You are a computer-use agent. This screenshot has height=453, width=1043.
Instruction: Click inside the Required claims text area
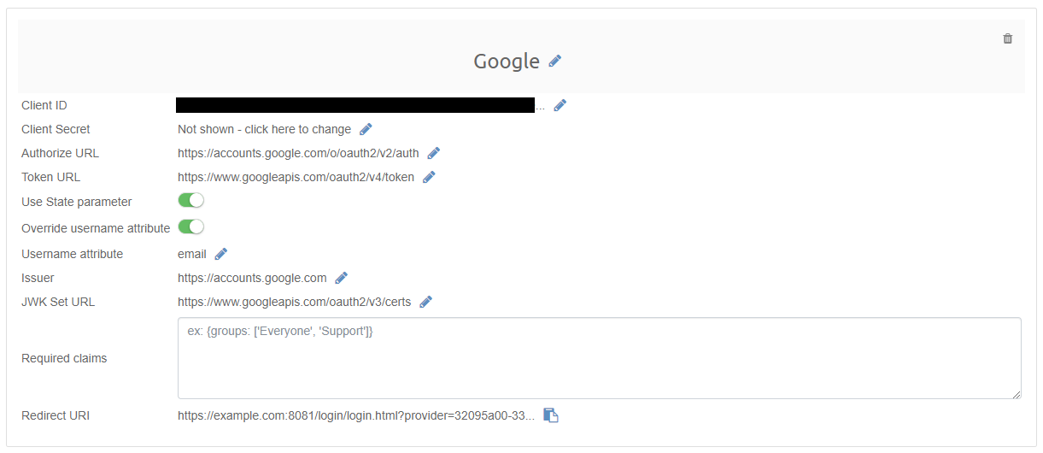point(599,358)
